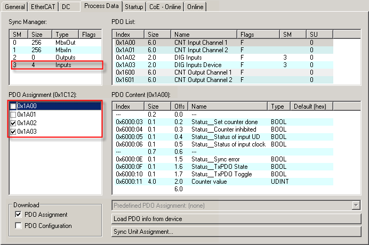Click Sync Manager Flags column header
Viewport: 369px width, 245px height.
point(90,35)
